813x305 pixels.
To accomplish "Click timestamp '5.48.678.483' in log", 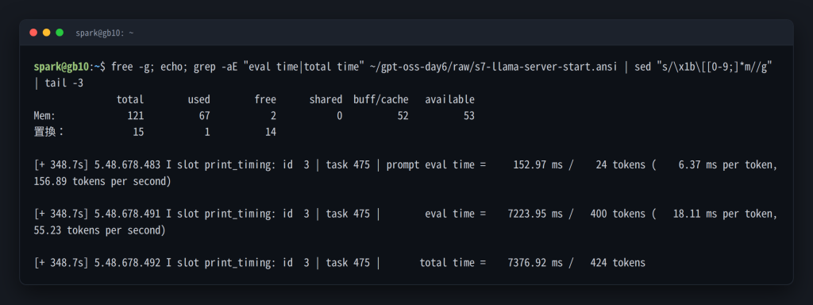I will pyautogui.click(x=127, y=165).
